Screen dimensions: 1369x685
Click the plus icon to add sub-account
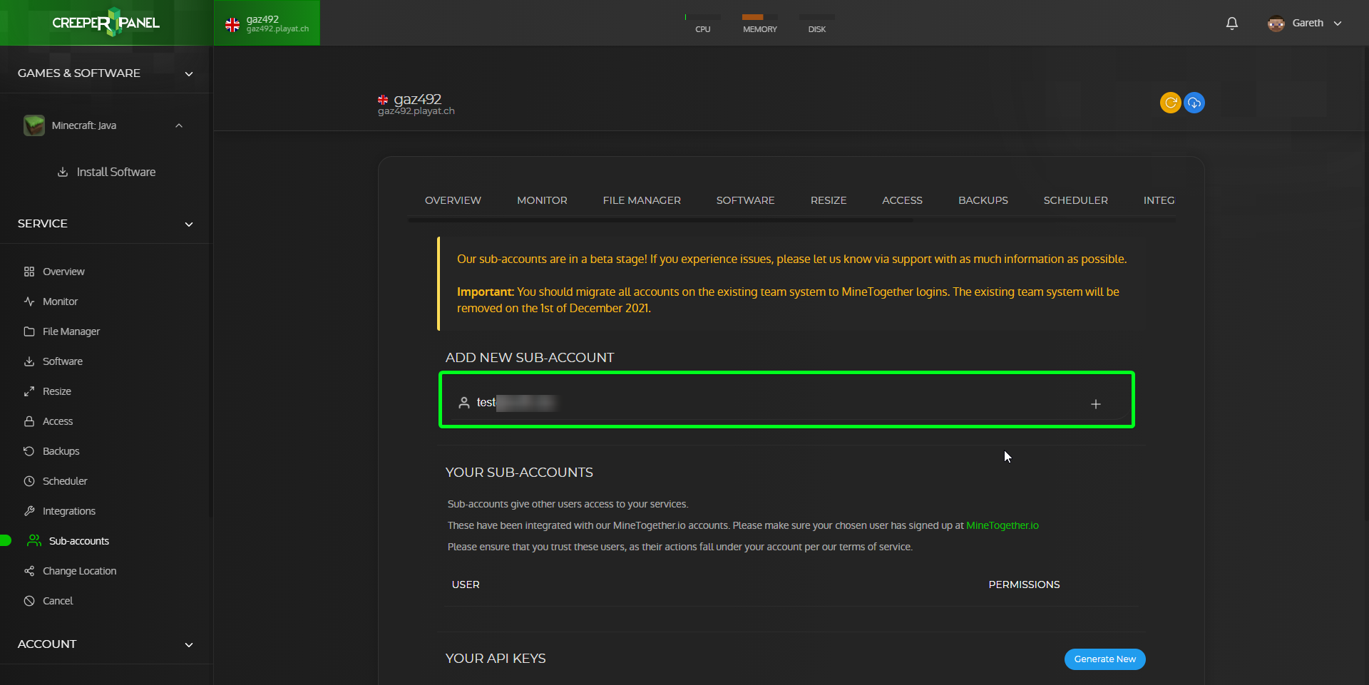pos(1096,404)
